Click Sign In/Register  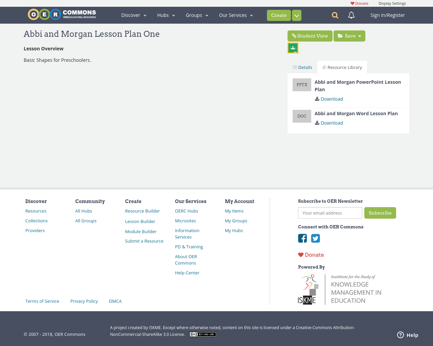tap(387, 15)
